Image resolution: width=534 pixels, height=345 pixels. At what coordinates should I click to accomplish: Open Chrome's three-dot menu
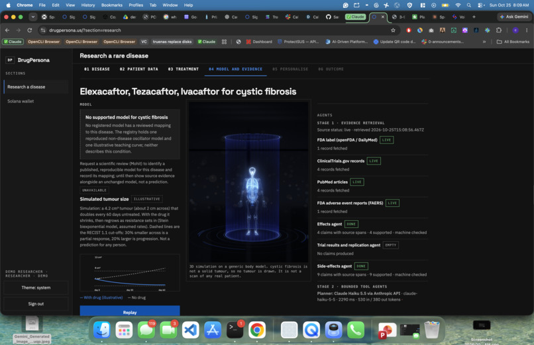pyautogui.click(x=527, y=30)
